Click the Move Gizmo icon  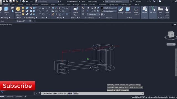(x=136, y=11)
